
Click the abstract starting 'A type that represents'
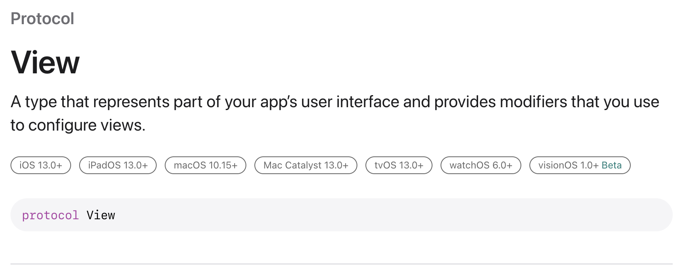335,113
